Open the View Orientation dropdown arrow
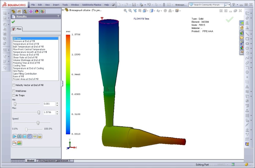255x168 pixels. pyautogui.click(x=147, y=11)
